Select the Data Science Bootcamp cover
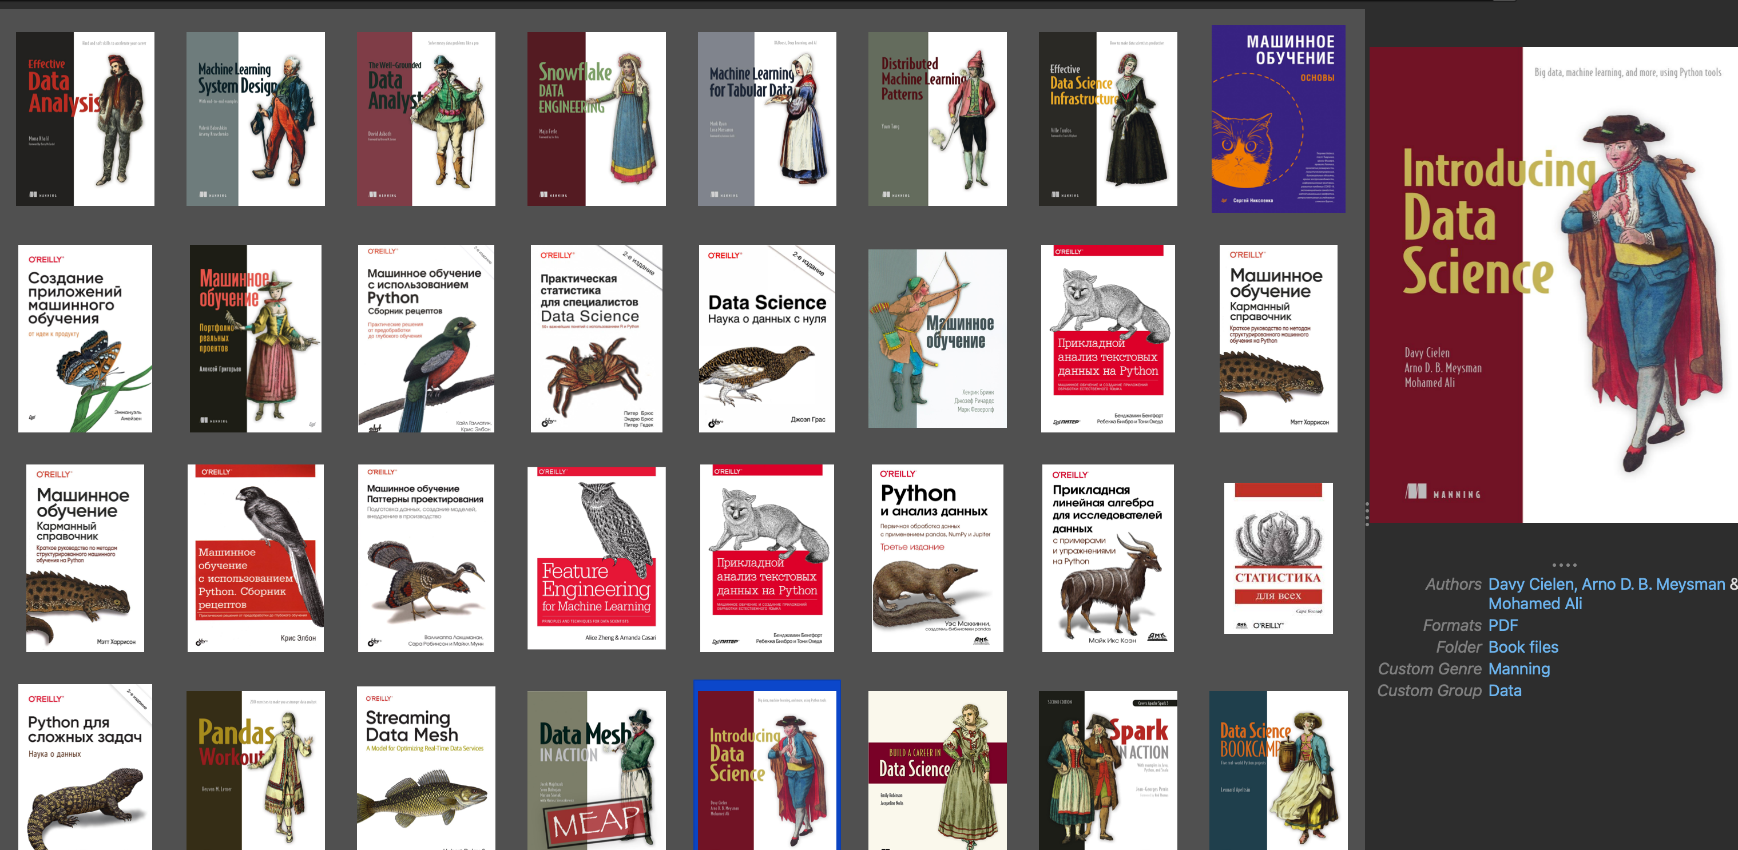This screenshot has width=1738, height=850. [x=1278, y=770]
